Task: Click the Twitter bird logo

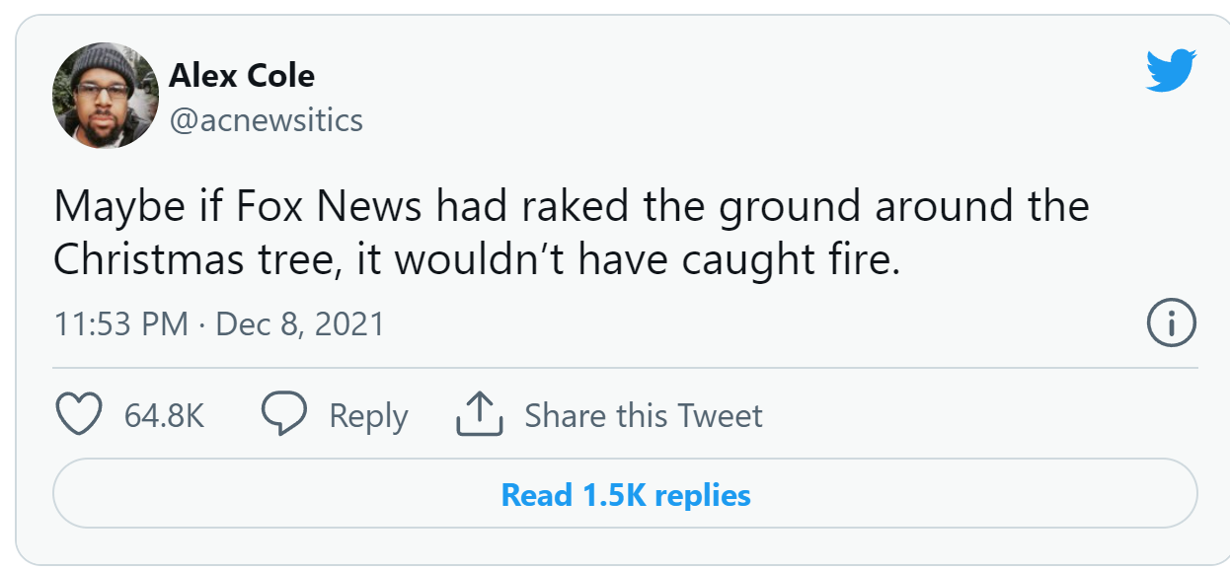Action: tap(1169, 70)
